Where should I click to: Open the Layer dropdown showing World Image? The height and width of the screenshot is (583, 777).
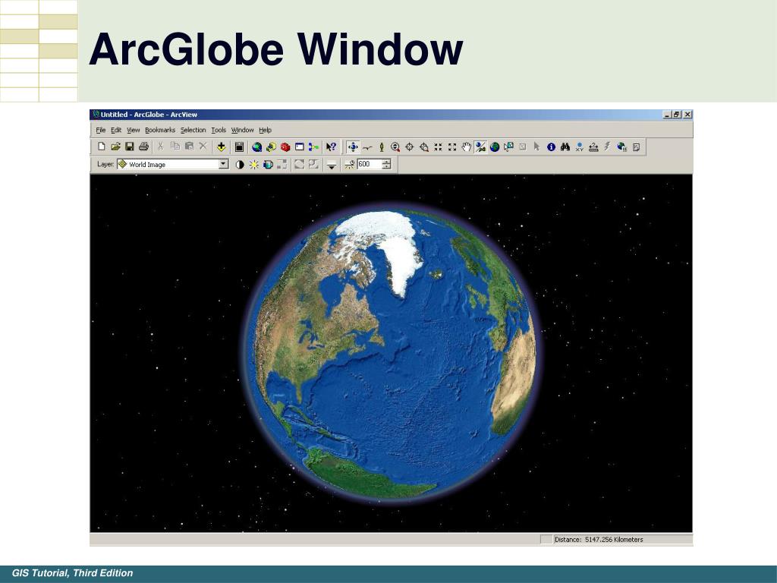173,164
